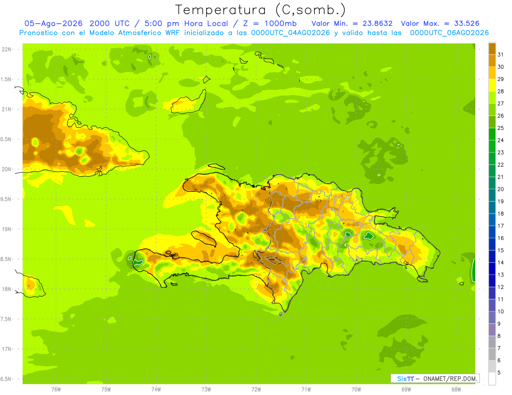Click the colorbar value "26"
Screen dimensions: 512x395
click(x=501, y=116)
